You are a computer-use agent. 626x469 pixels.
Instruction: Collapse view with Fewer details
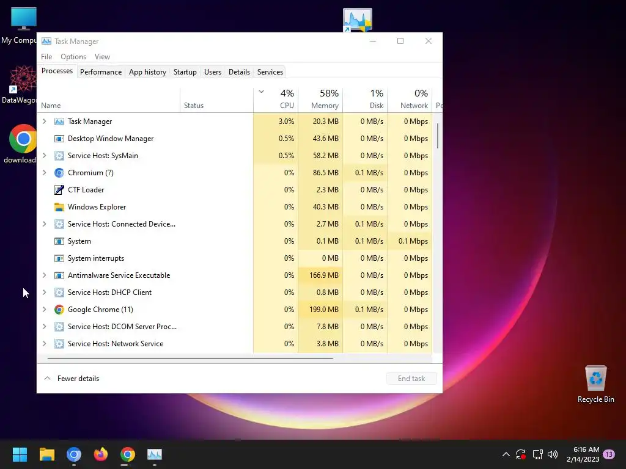[x=72, y=379]
